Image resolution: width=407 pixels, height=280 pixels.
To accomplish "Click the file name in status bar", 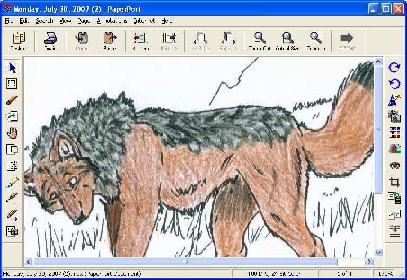I will tap(72, 274).
